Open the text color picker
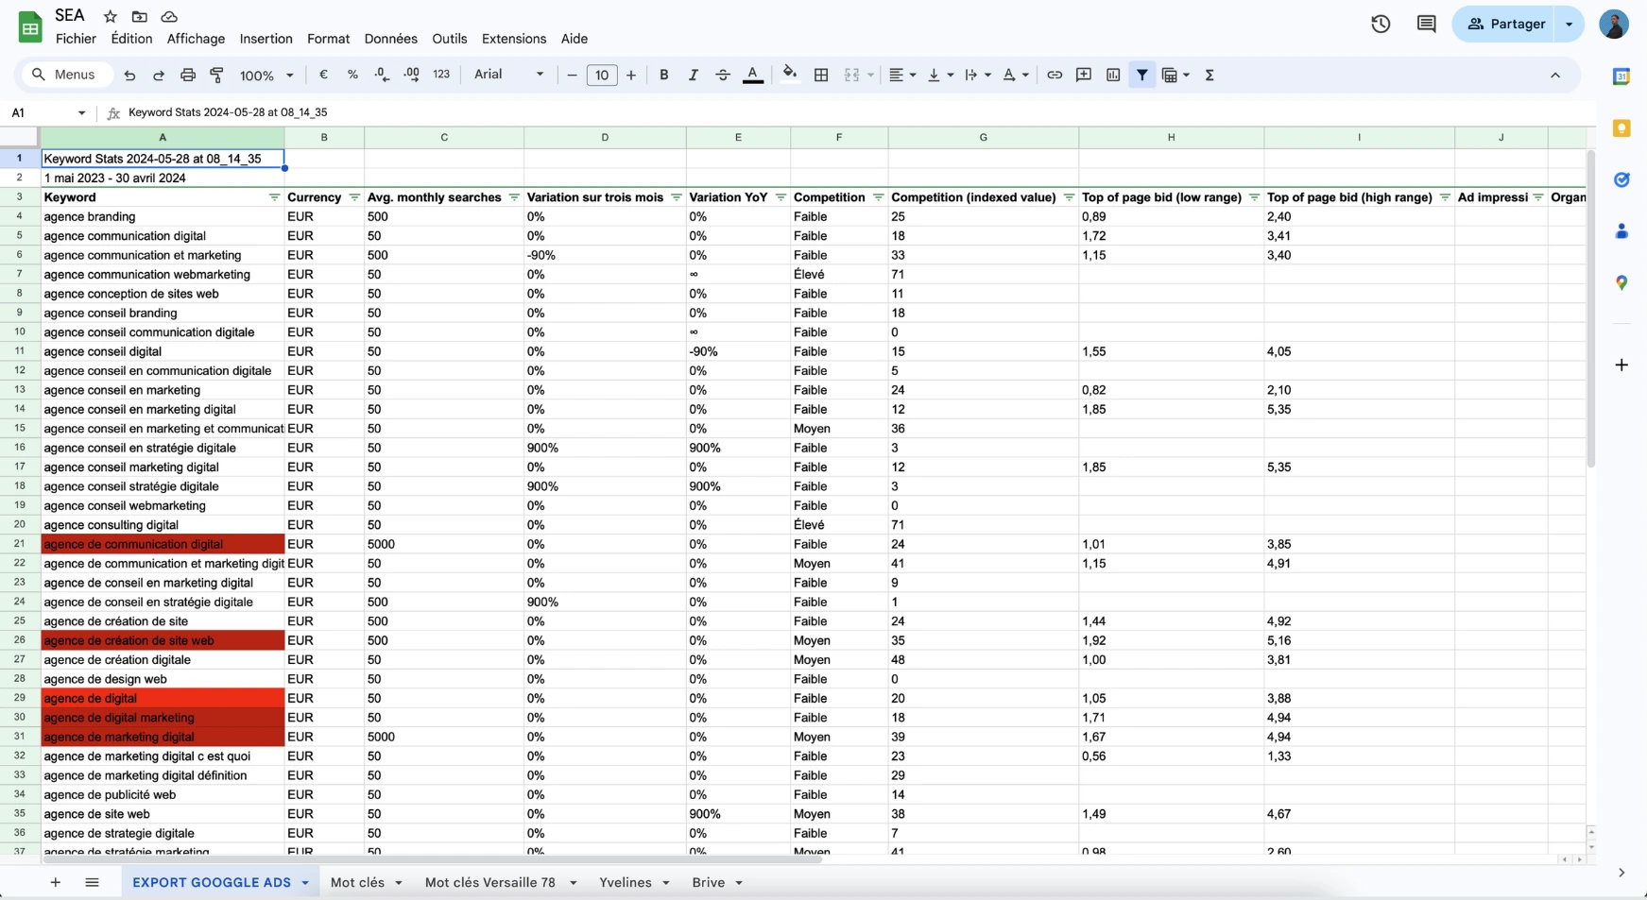1647x900 pixels. (753, 75)
